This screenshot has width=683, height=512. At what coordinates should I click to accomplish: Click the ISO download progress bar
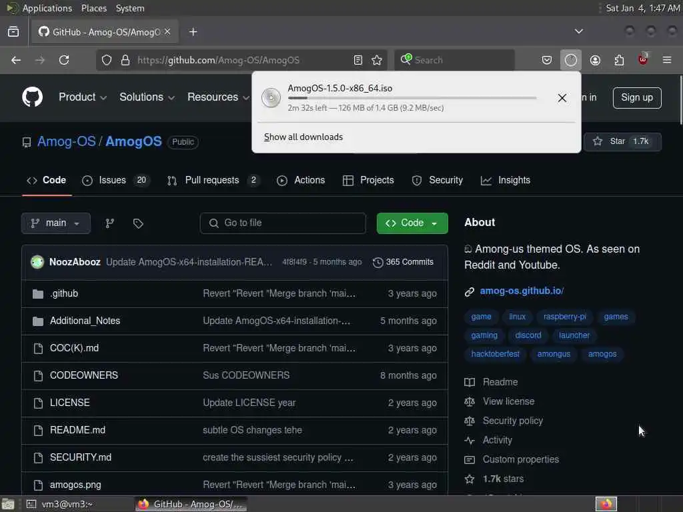pos(412,98)
